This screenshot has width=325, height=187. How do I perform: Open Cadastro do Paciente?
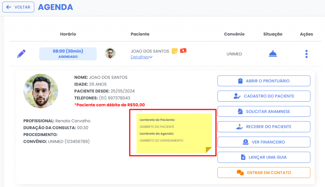[x=263, y=96]
